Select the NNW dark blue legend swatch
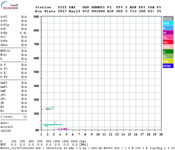The image size is (175, 150). point(168,66)
